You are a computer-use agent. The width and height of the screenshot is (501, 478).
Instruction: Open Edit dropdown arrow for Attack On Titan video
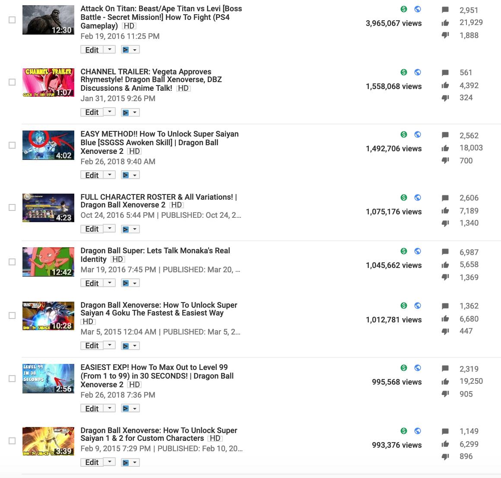coord(110,50)
